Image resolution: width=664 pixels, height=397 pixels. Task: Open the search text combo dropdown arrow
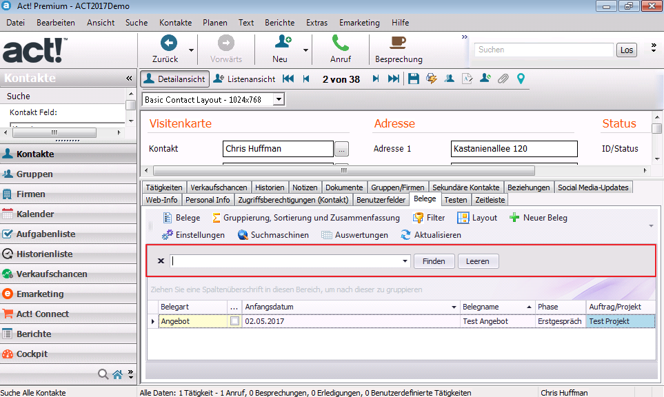click(405, 261)
